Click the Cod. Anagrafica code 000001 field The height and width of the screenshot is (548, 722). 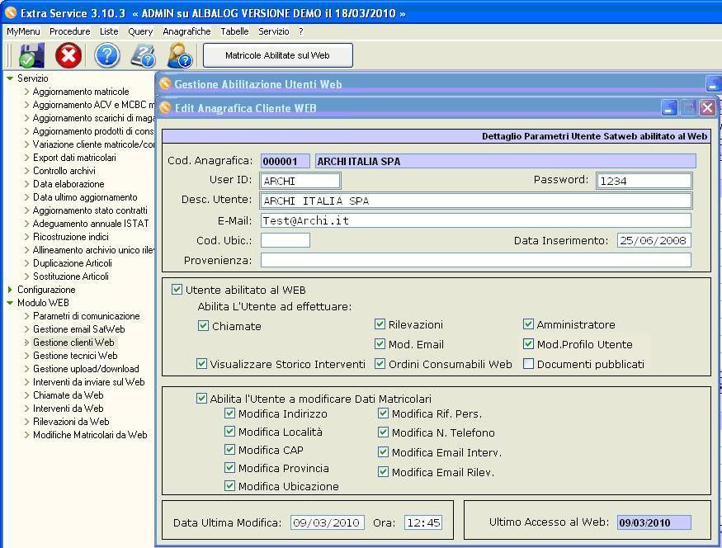(x=285, y=161)
